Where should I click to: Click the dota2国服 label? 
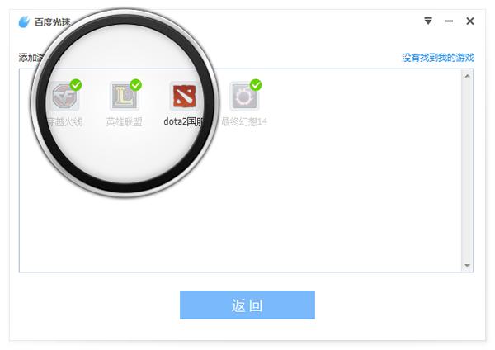184,121
